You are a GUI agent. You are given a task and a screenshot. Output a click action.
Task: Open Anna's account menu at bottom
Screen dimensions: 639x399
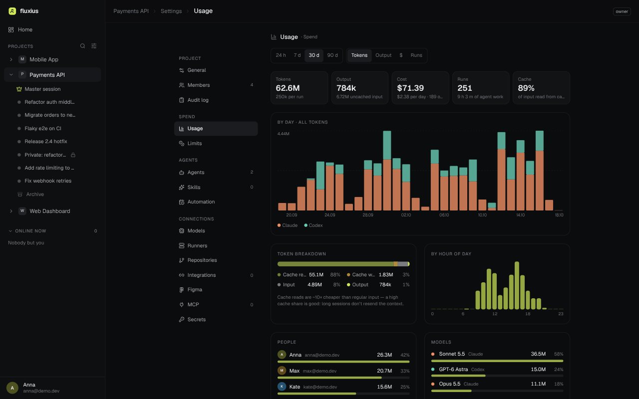(x=52, y=388)
